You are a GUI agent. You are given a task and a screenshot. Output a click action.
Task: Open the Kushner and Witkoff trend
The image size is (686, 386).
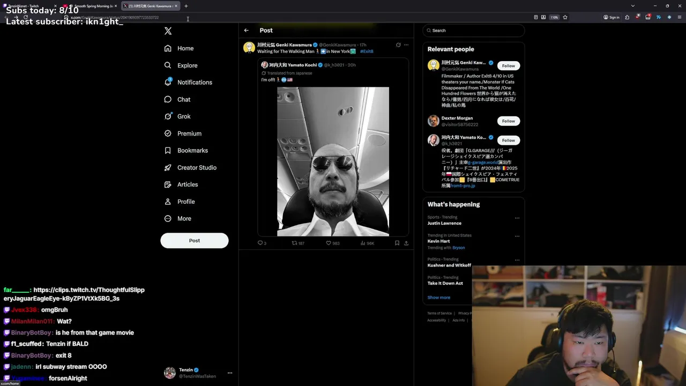[x=449, y=265]
